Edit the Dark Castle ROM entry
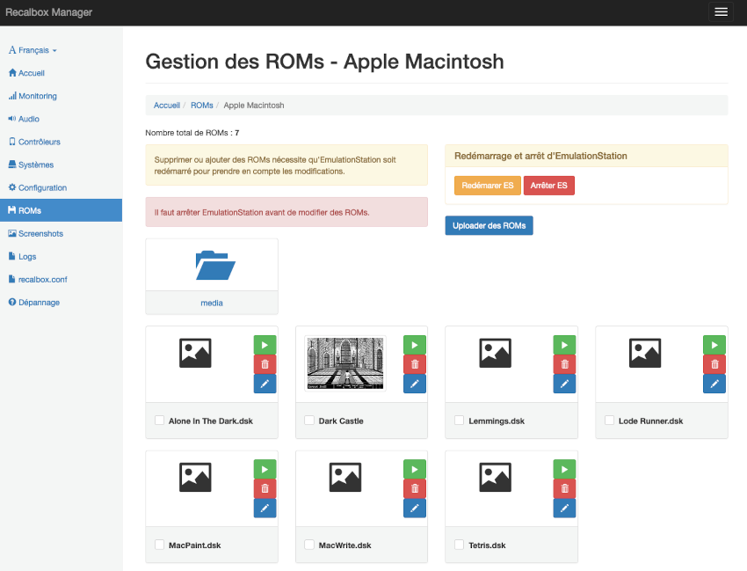Screen dimensions: 747x571 tap(415, 384)
